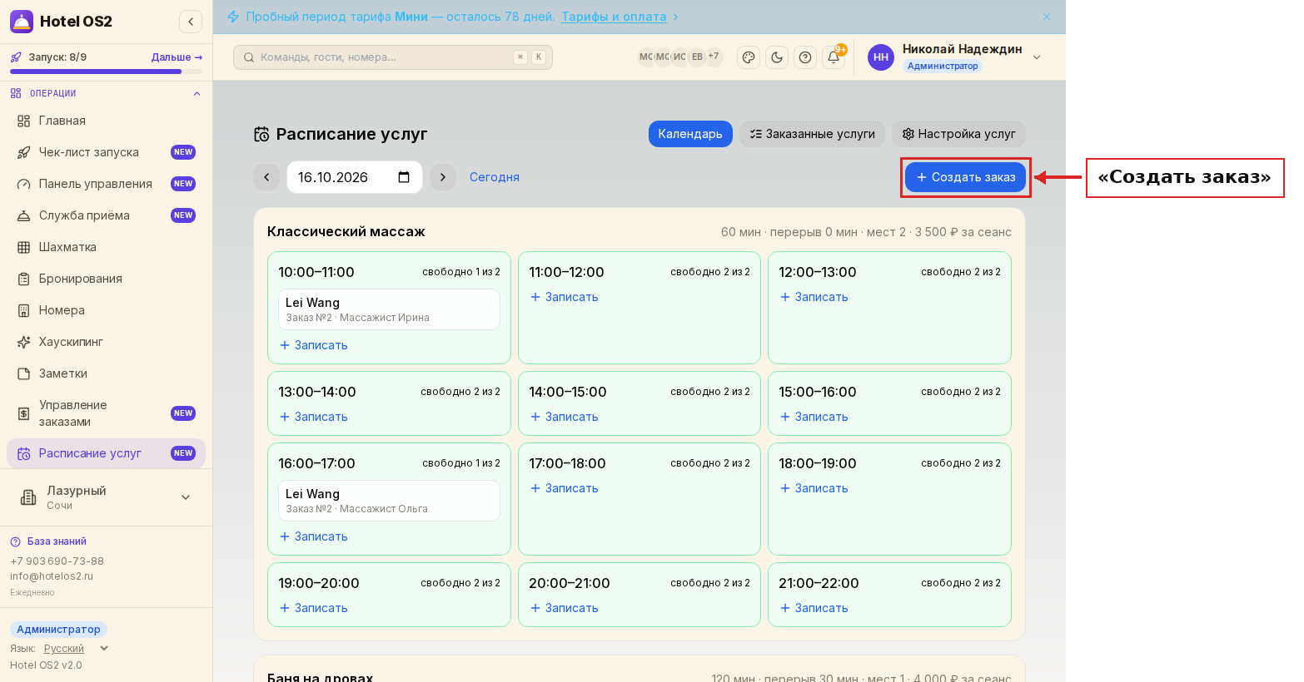The width and height of the screenshot is (1304, 682).
Task: Collapse the Hotel OS2 sidebar
Action: coord(191,22)
